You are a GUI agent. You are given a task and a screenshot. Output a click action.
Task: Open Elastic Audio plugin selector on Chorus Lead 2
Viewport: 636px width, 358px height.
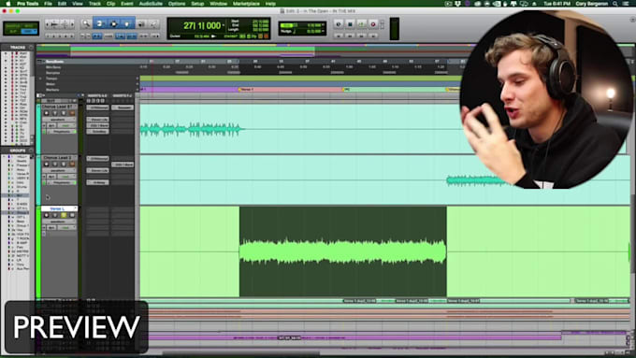click(x=62, y=183)
